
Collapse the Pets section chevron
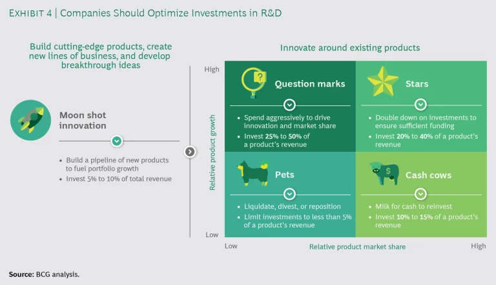289,194
